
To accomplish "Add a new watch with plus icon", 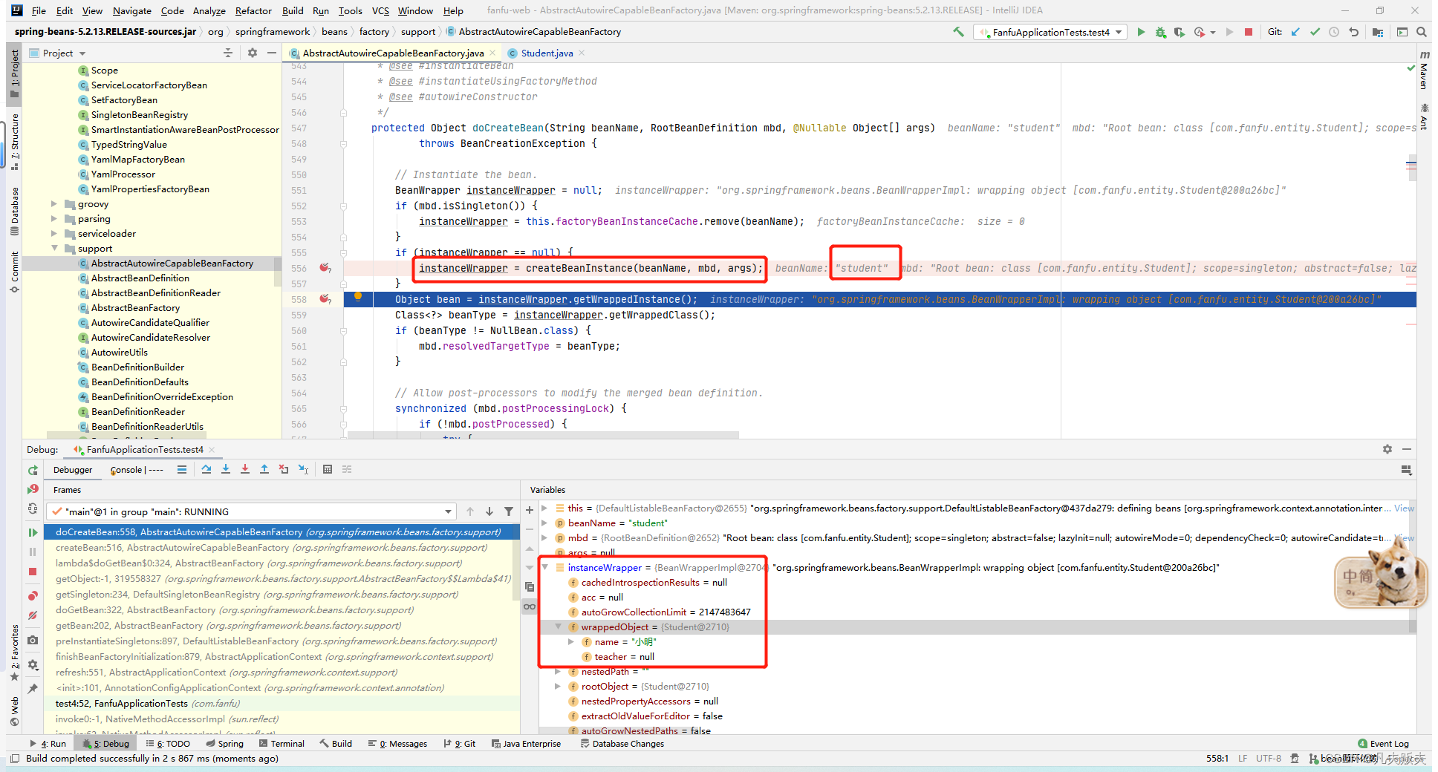I will tap(530, 510).
